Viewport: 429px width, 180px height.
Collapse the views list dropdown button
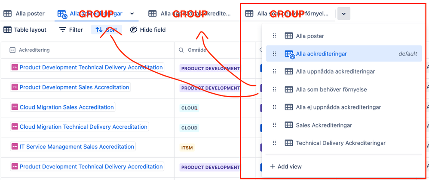tap(343, 14)
